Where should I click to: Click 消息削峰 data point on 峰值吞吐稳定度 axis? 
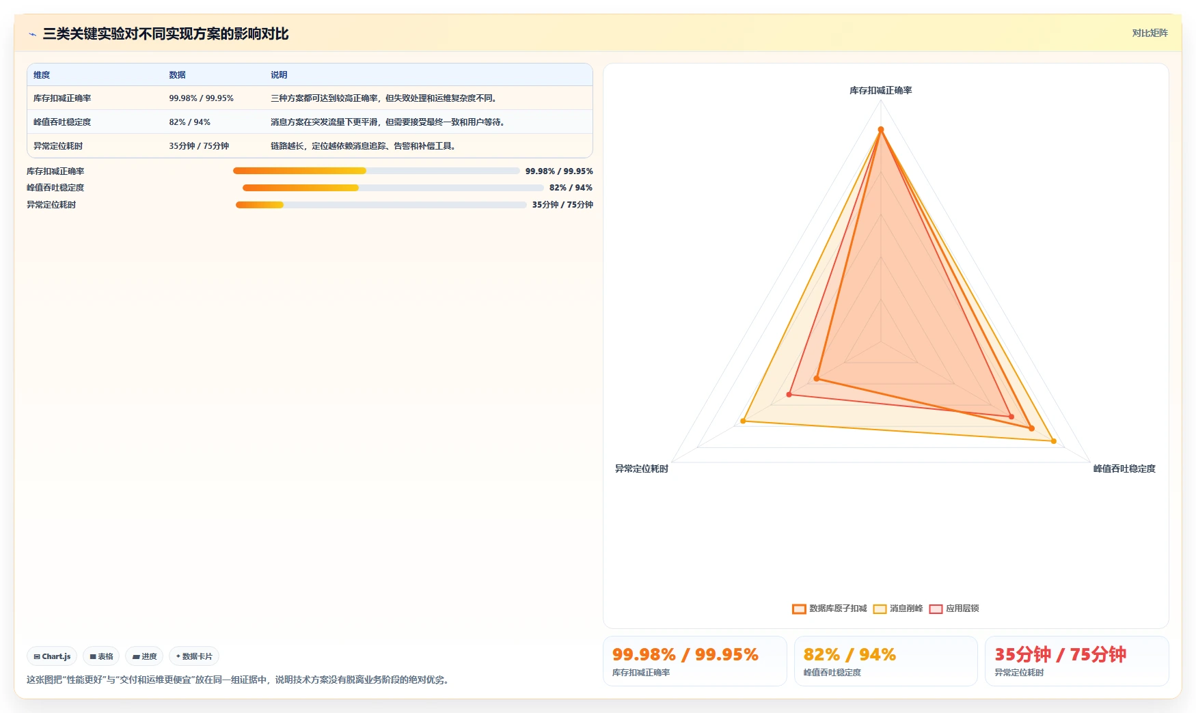pyautogui.click(x=1053, y=441)
